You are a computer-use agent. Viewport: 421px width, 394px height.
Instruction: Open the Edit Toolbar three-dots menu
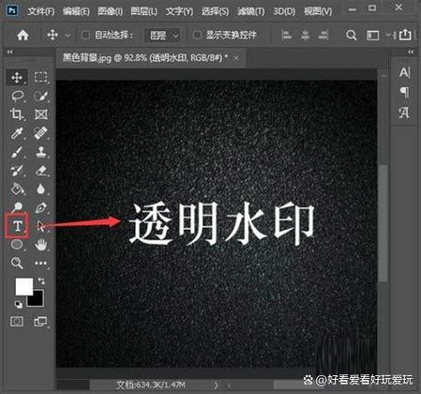[41, 264]
